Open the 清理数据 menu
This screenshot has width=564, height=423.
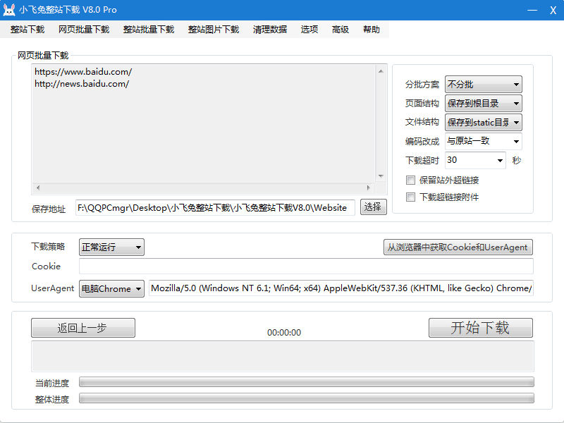pyautogui.click(x=269, y=30)
